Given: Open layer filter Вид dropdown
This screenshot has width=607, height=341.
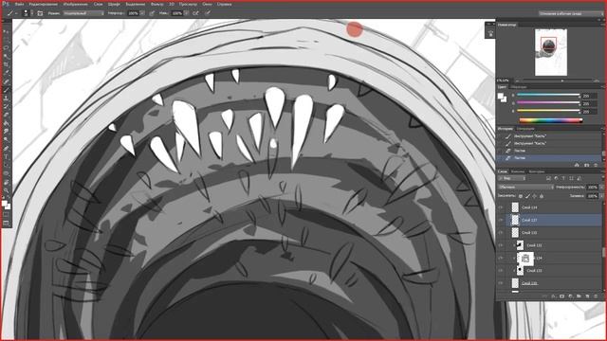Looking at the screenshot, I should [x=512, y=178].
